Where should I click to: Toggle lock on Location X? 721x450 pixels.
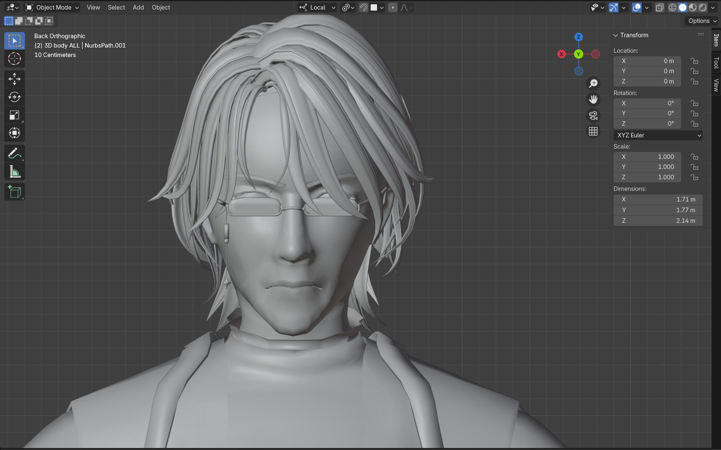point(694,61)
